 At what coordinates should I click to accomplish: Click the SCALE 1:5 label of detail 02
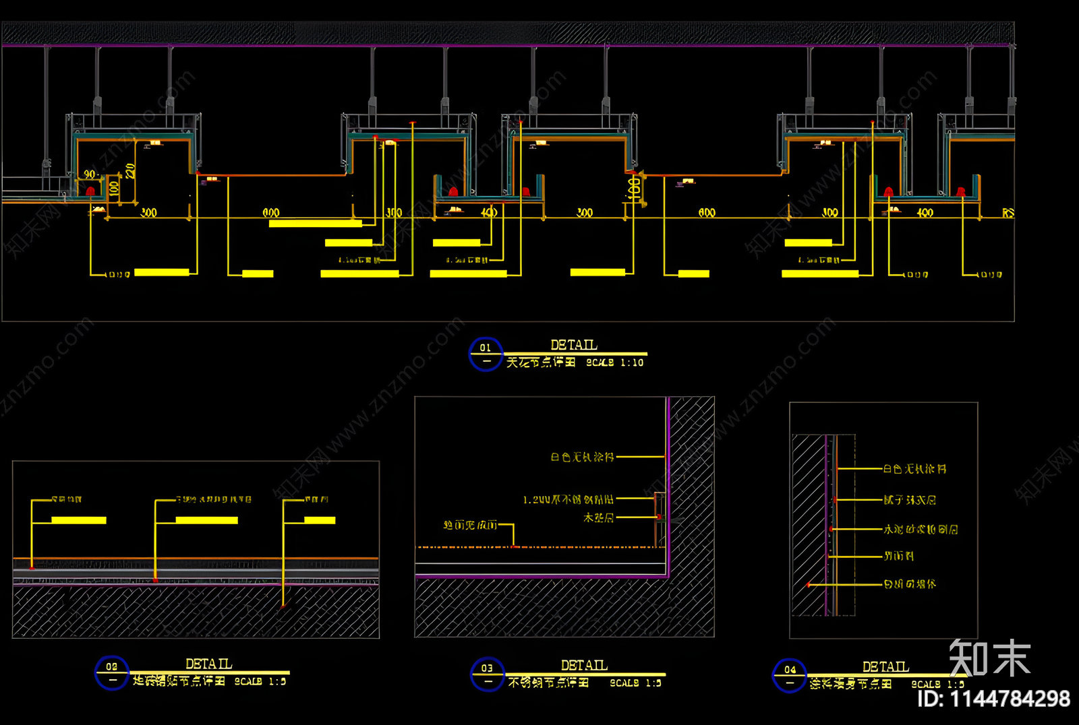pyautogui.click(x=260, y=681)
